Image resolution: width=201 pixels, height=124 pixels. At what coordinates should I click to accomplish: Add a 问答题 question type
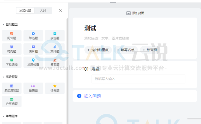(x=12, y=36)
